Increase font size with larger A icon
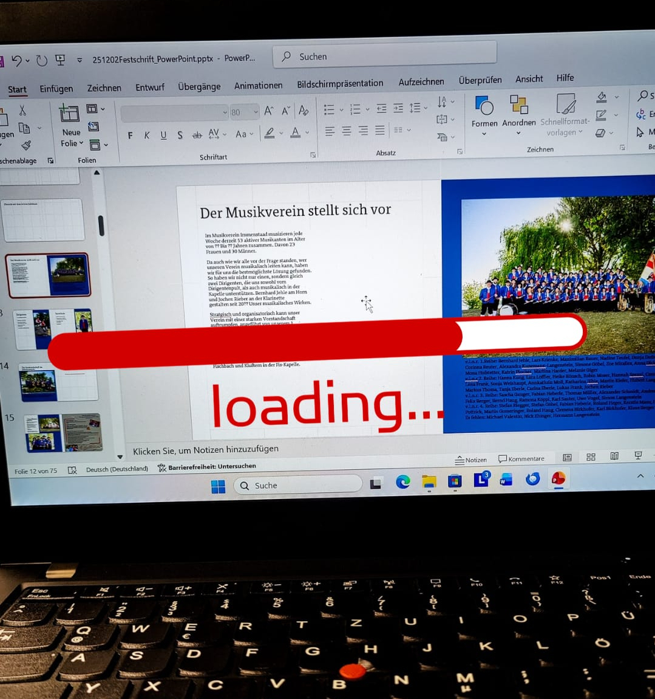 268,111
